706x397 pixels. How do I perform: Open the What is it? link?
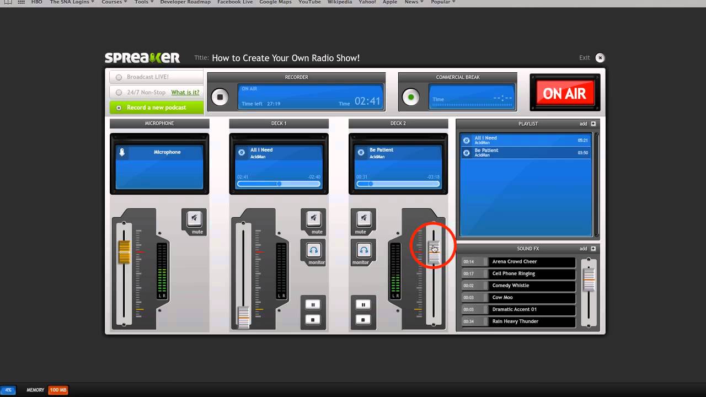(185, 93)
